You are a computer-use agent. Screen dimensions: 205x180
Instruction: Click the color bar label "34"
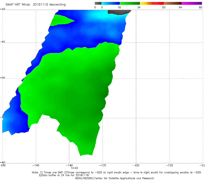pos(139,7)
